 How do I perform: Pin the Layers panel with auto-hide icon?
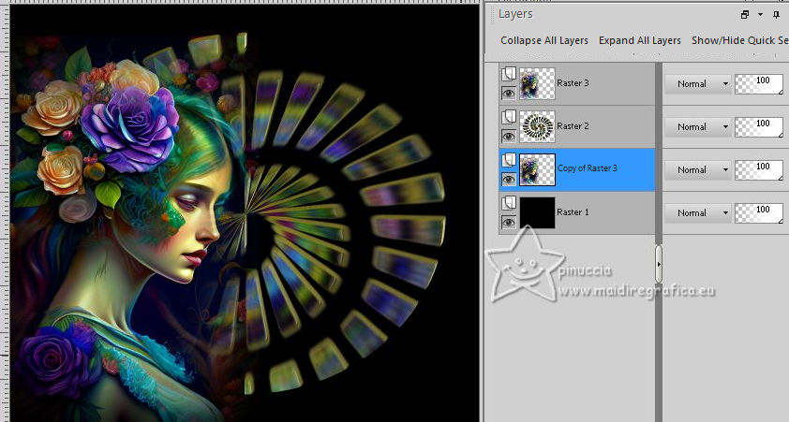776,15
